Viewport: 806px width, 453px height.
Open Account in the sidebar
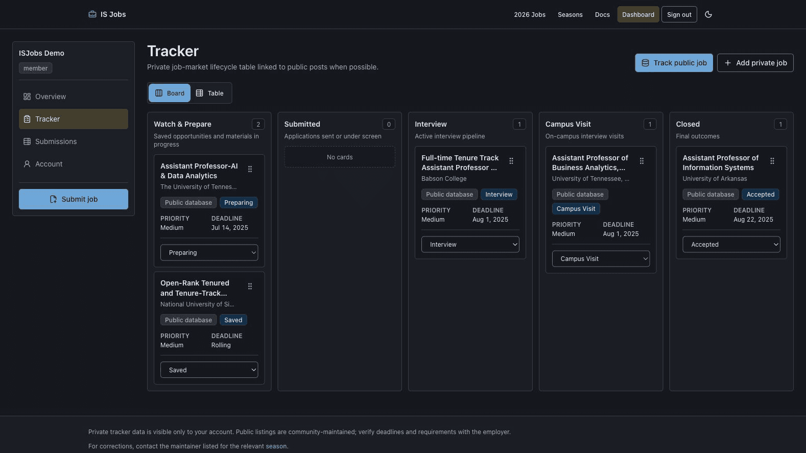[74, 164]
